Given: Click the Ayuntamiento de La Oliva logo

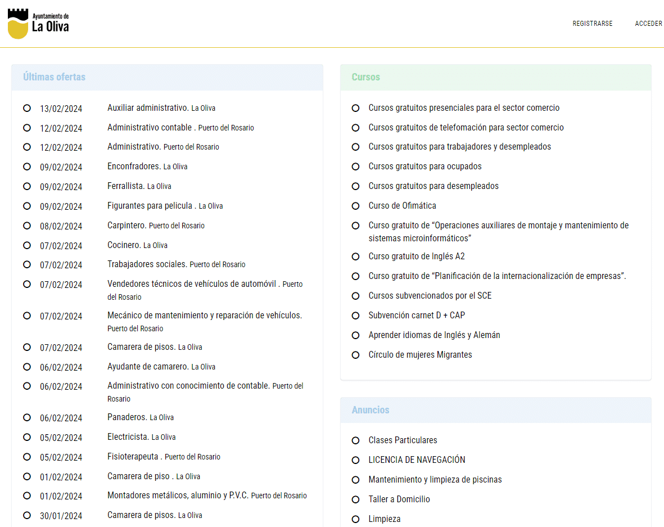Looking at the screenshot, I should [x=38, y=25].
